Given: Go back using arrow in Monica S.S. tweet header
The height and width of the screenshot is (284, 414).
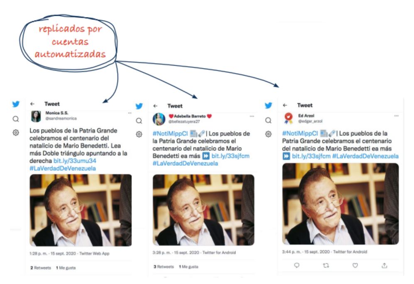Looking at the screenshot, I should coord(32,104).
